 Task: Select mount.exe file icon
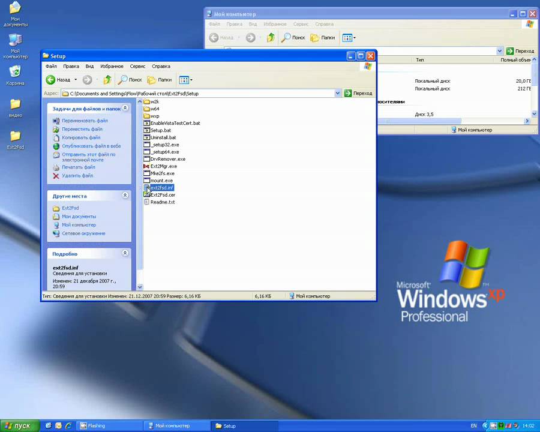coord(147,181)
